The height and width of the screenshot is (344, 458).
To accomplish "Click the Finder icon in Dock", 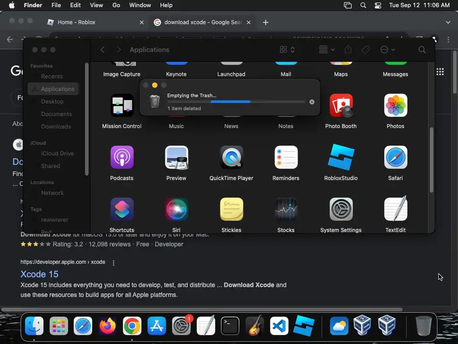I will 34,326.
